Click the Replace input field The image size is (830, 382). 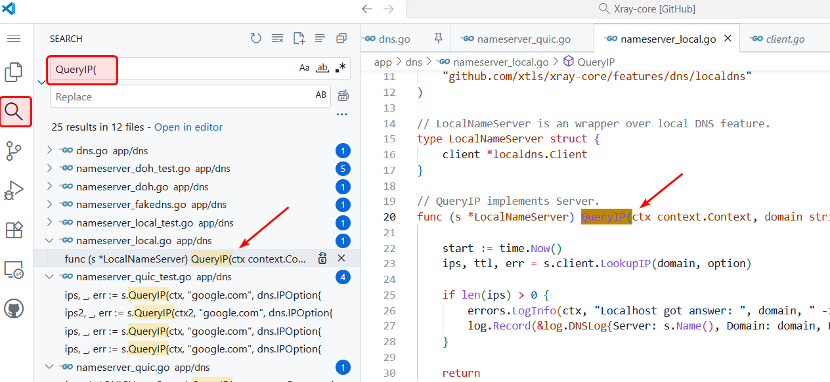click(181, 97)
